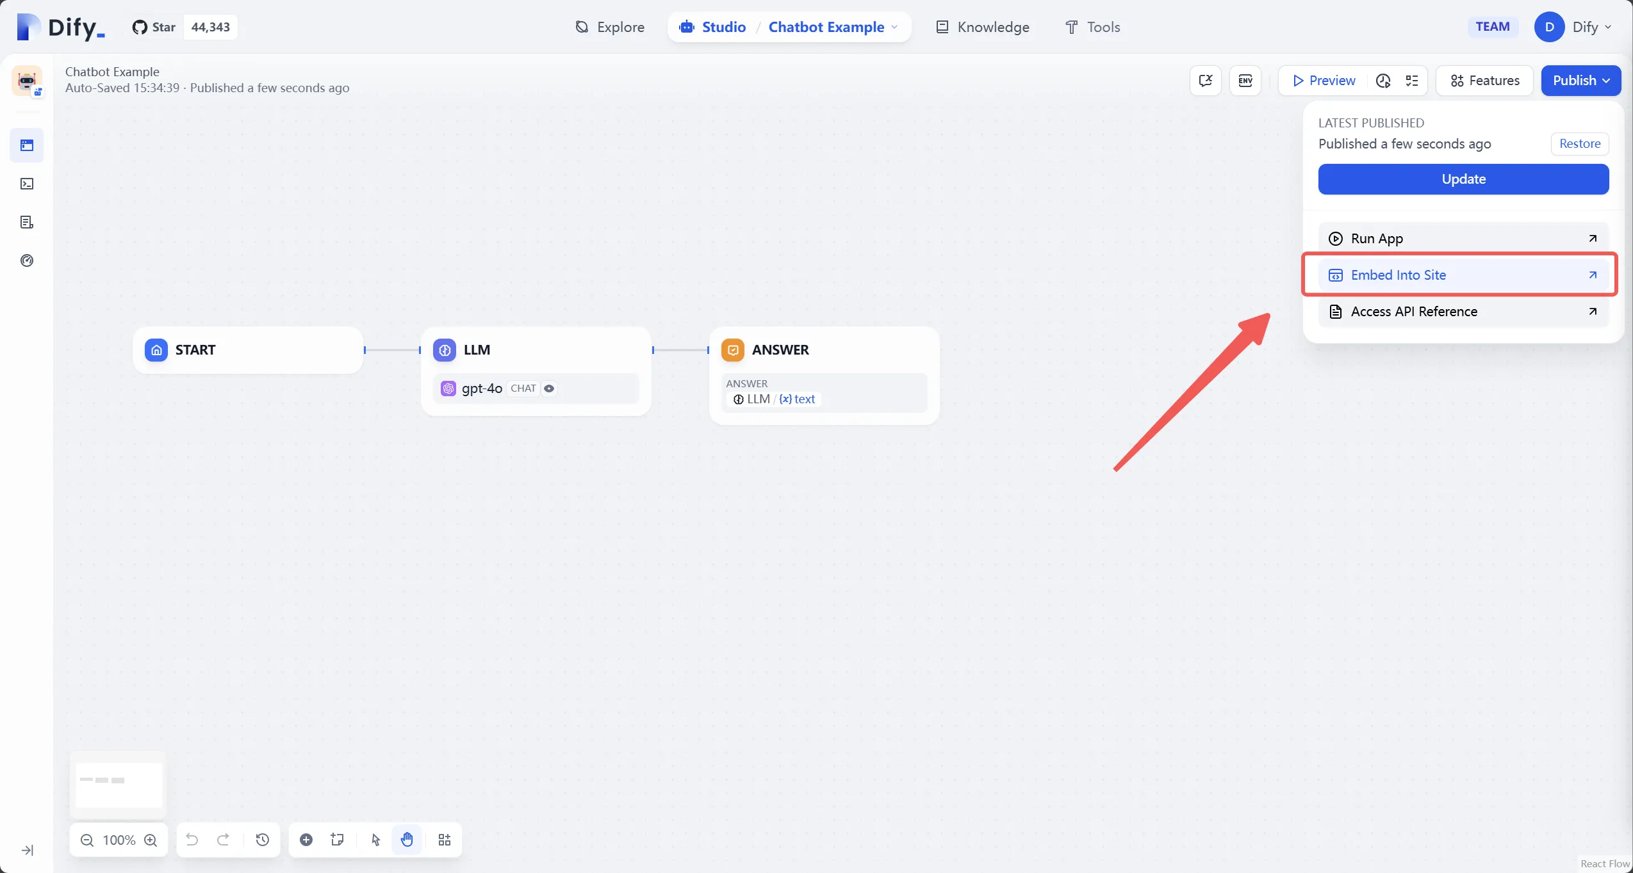Switch to the Knowledge tab

coord(983,27)
